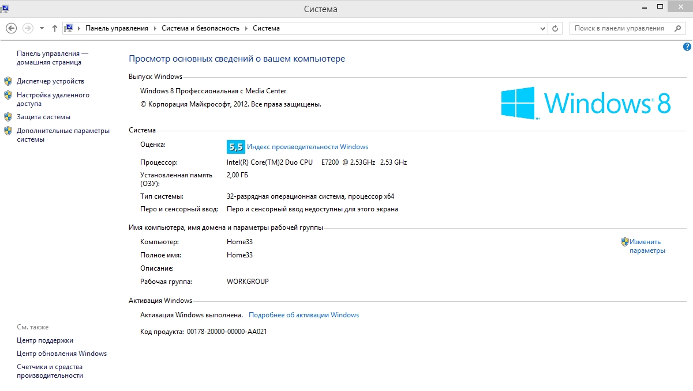The height and width of the screenshot is (391, 693).
Task: Click shield icon beside Защита системы
Action: [8, 117]
